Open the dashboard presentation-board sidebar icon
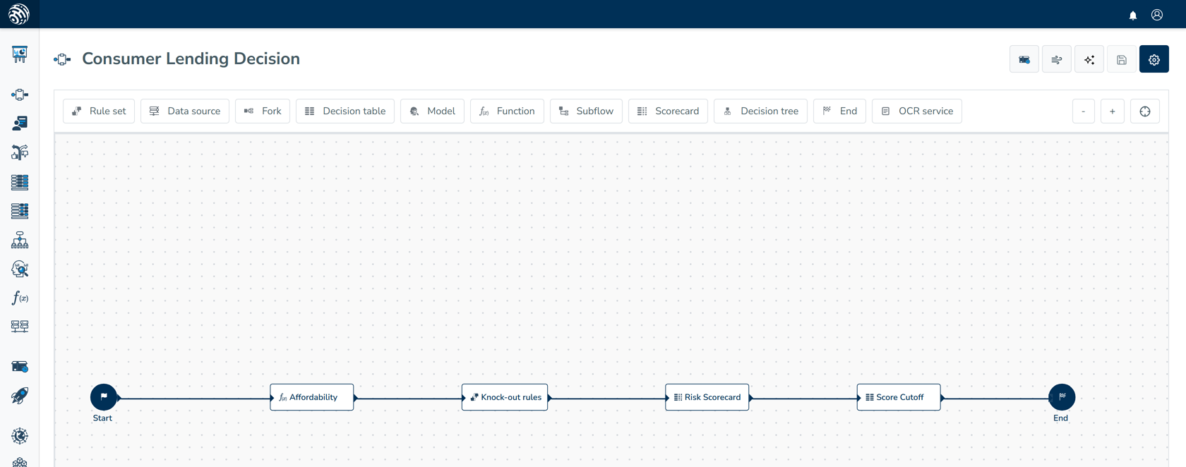This screenshot has width=1186, height=467. pyautogui.click(x=20, y=54)
